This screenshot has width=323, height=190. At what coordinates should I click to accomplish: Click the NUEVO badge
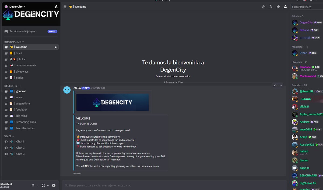coord(52,31)
